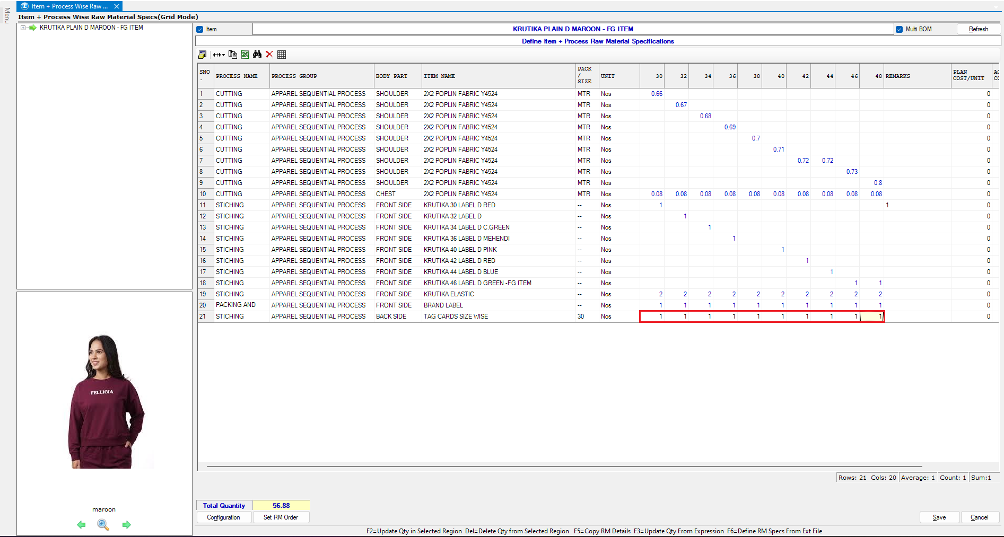This screenshot has width=1004, height=537.
Task: Show previous image with green left arrow
Action: tap(81, 525)
